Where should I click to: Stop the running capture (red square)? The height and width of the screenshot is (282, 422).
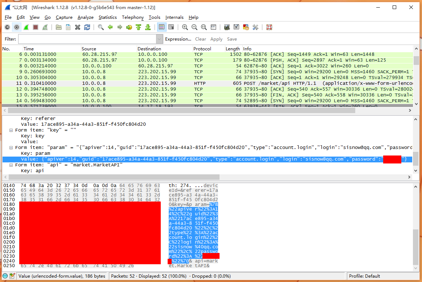[x=36, y=27]
